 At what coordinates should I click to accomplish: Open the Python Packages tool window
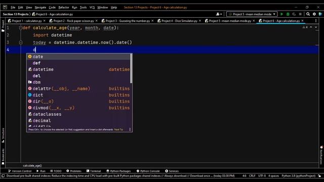(x=118, y=171)
